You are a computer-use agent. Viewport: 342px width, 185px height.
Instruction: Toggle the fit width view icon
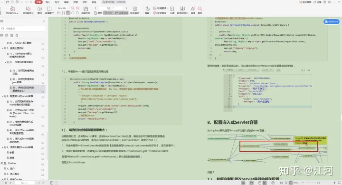pos(68,13)
